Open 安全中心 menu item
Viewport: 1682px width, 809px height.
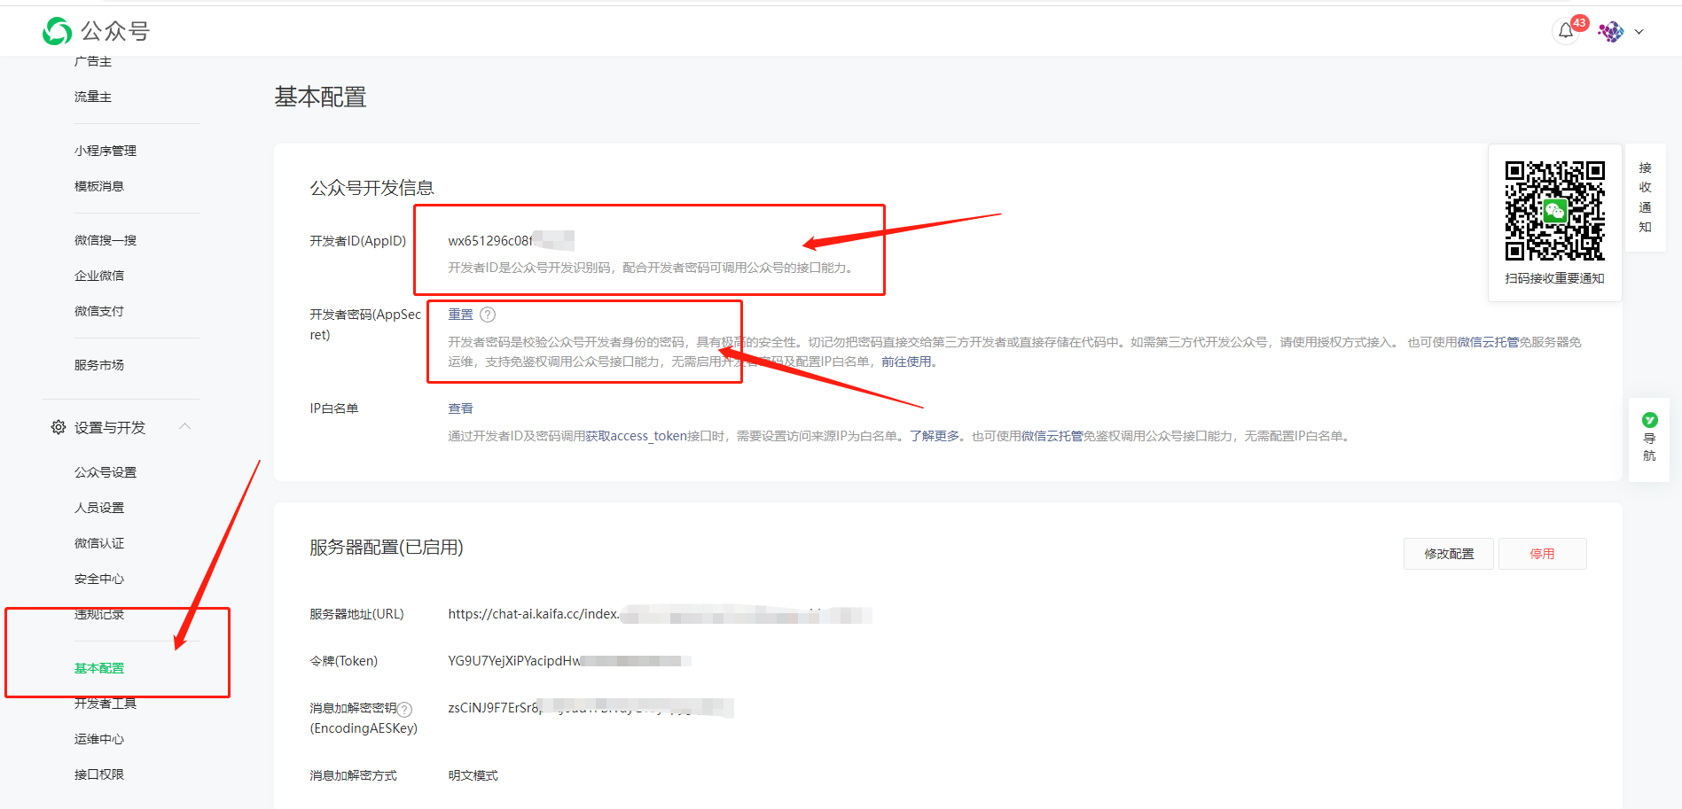(99, 579)
